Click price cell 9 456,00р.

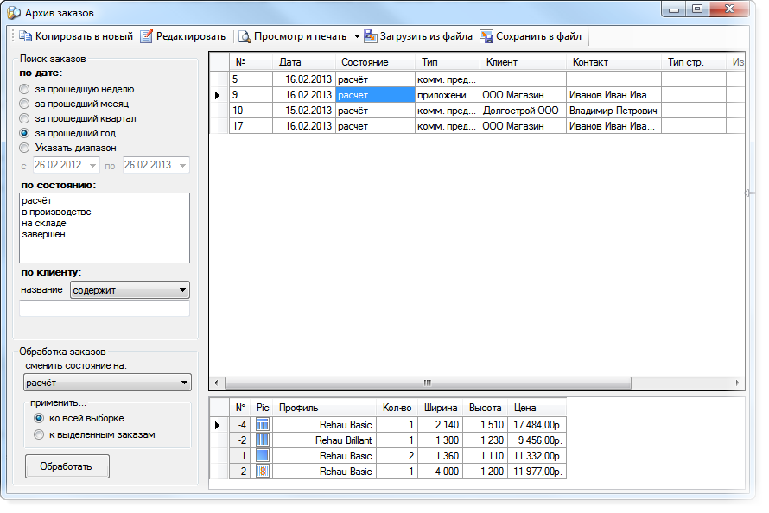coord(537,440)
